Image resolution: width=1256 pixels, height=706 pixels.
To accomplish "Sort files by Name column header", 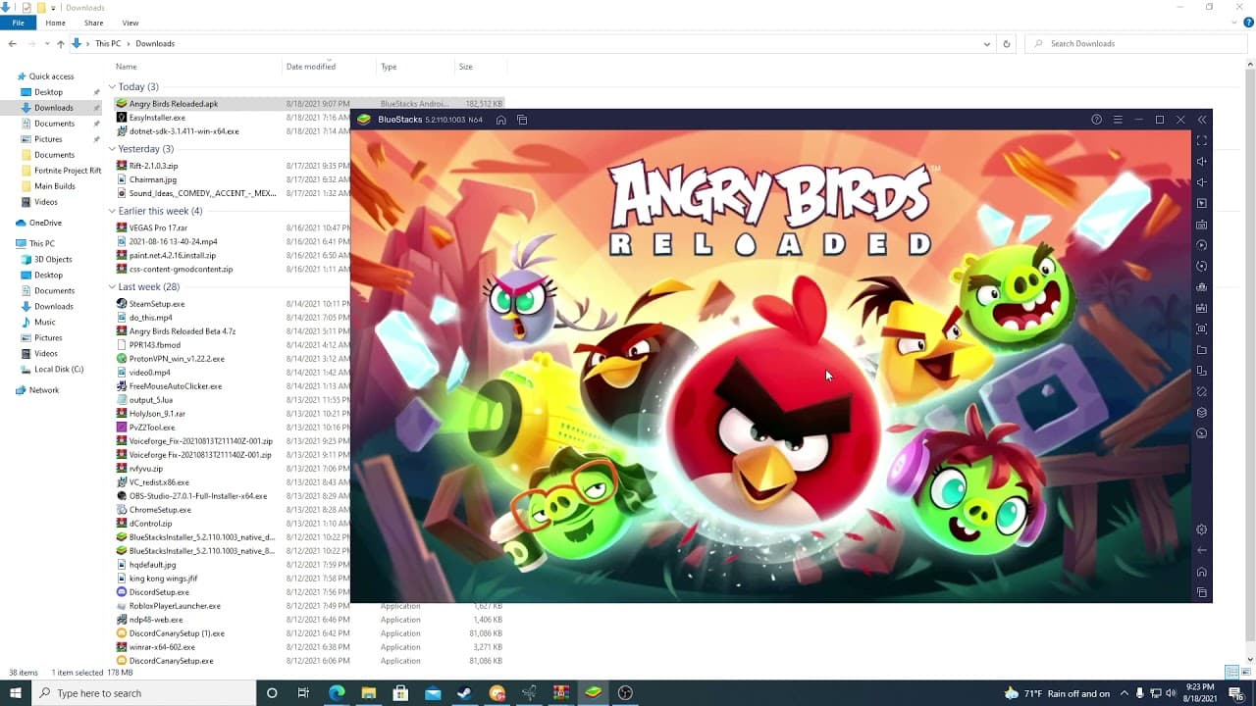I will (x=127, y=67).
